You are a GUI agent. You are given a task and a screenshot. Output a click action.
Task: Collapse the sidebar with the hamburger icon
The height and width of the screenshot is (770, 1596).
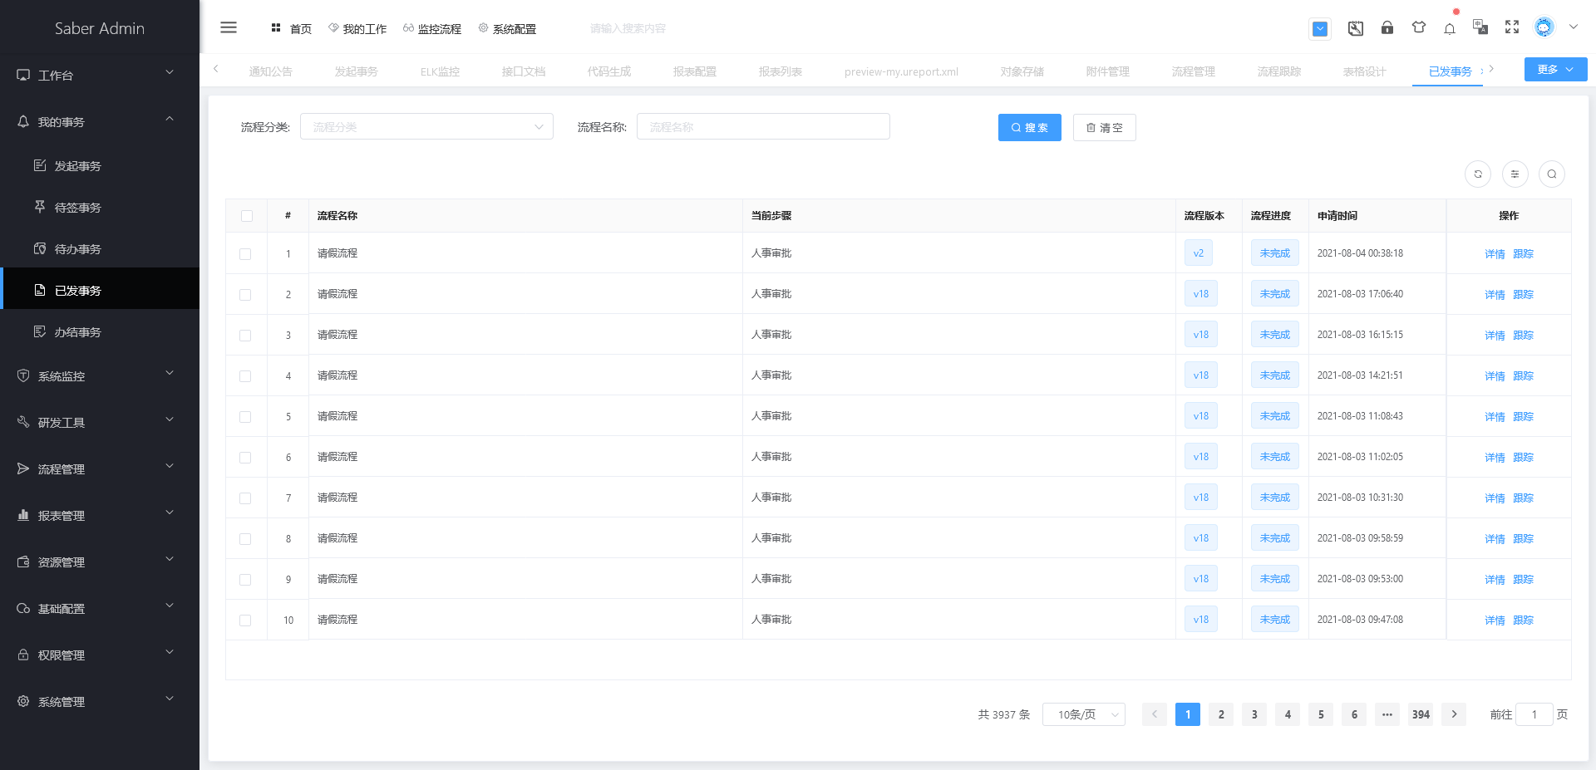click(x=229, y=27)
